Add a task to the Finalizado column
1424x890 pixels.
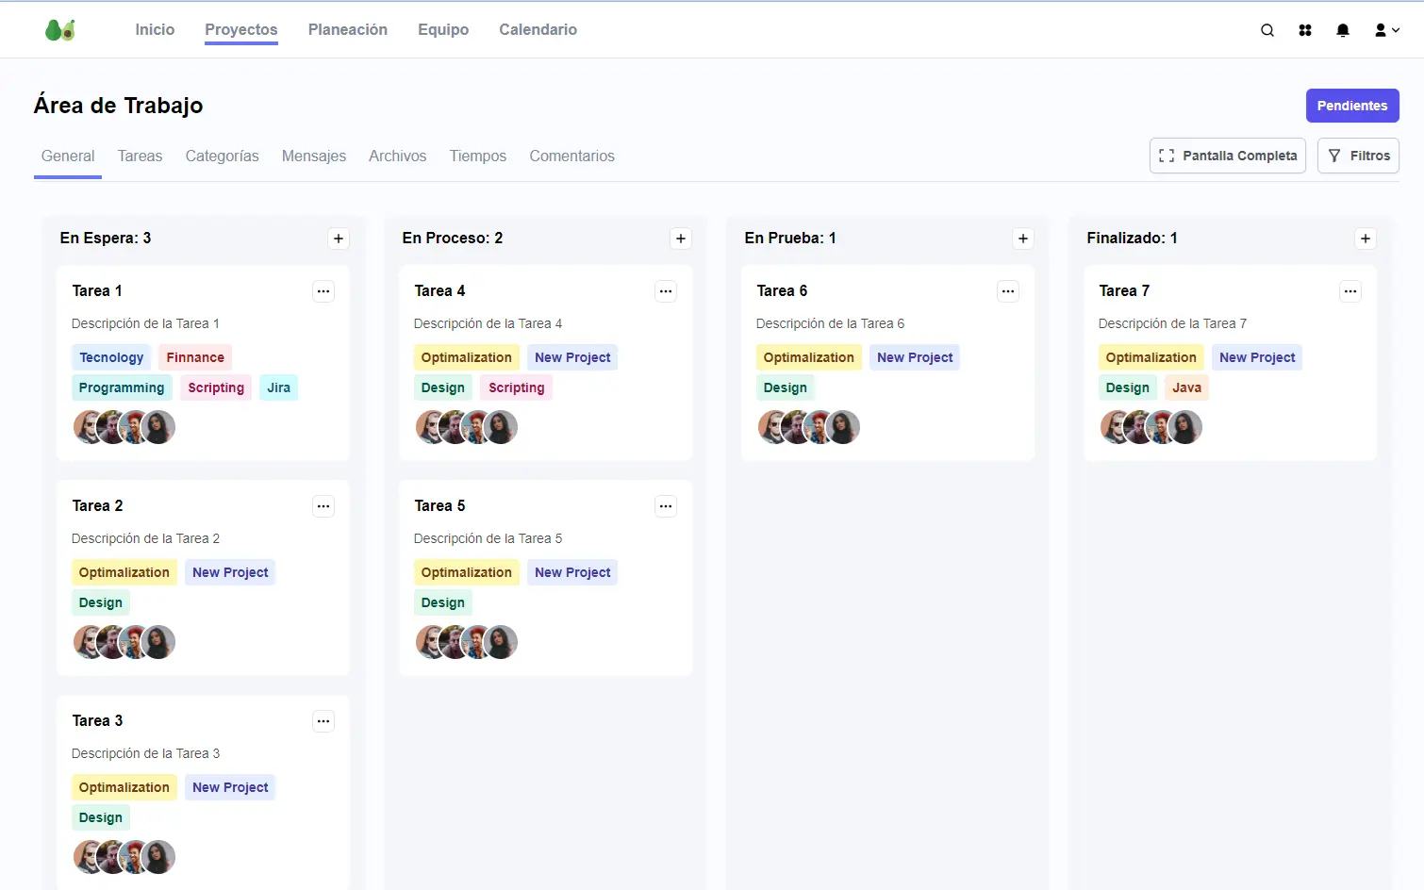point(1365,239)
